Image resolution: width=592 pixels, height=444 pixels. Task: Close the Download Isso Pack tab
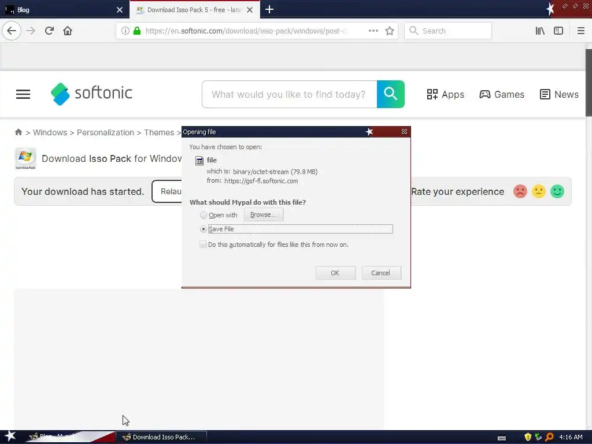click(x=250, y=10)
